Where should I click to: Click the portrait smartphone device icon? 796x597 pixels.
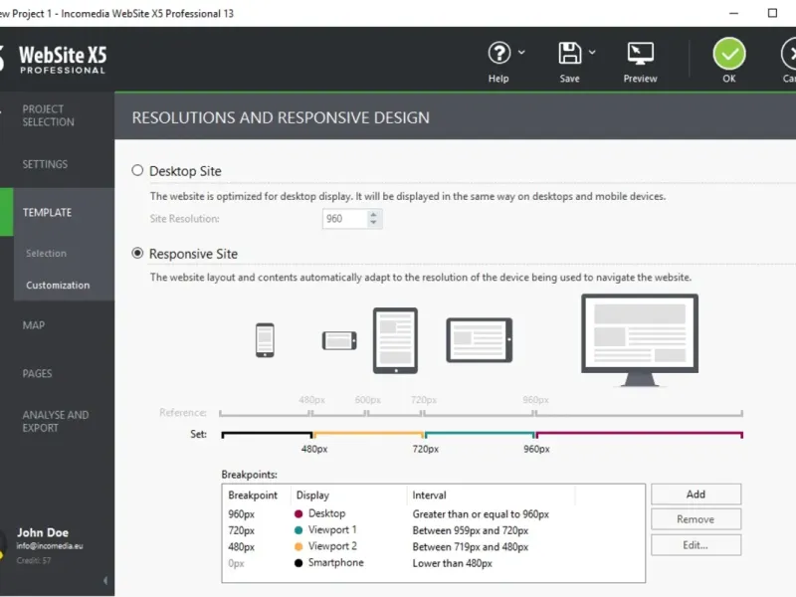click(265, 340)
